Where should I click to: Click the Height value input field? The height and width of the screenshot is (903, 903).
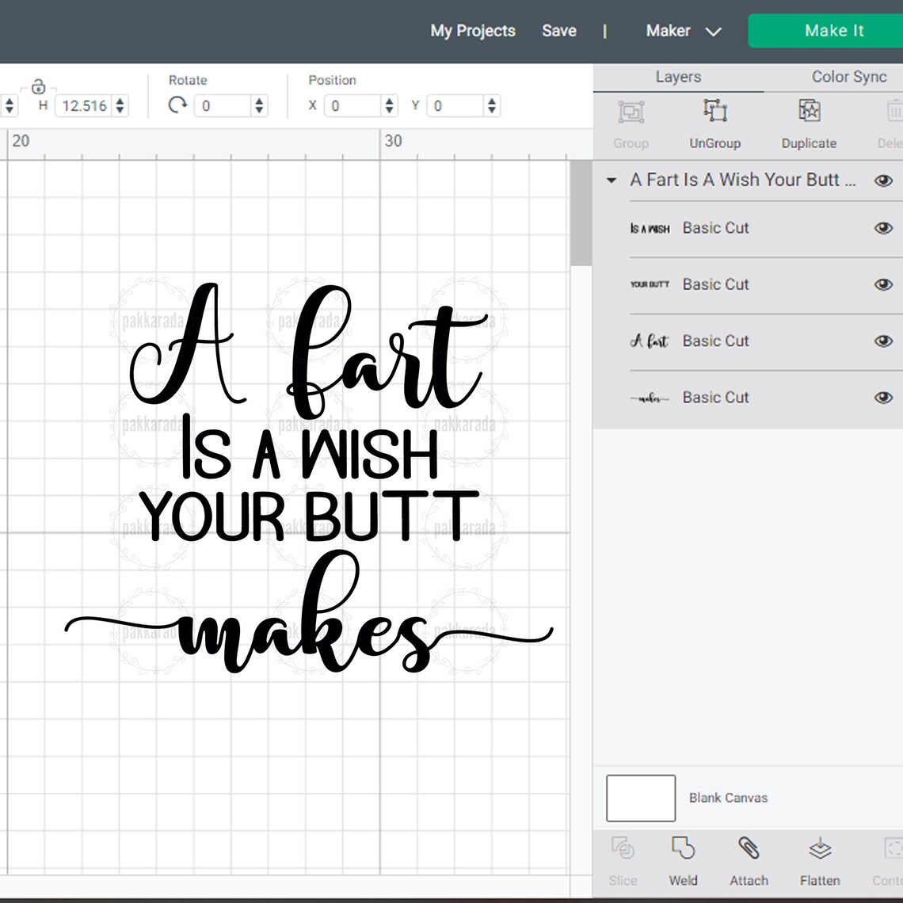(x=84, y=105)
